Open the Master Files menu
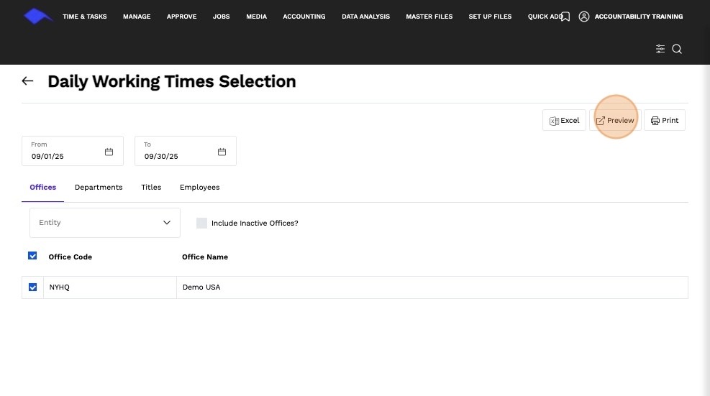This screenshot has height=396, width=710. coord(429,17)
